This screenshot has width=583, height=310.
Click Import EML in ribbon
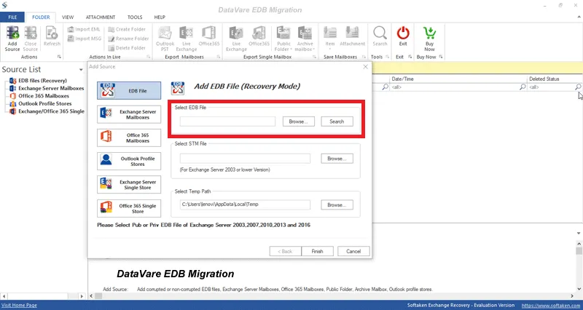[x=85, y=29]
